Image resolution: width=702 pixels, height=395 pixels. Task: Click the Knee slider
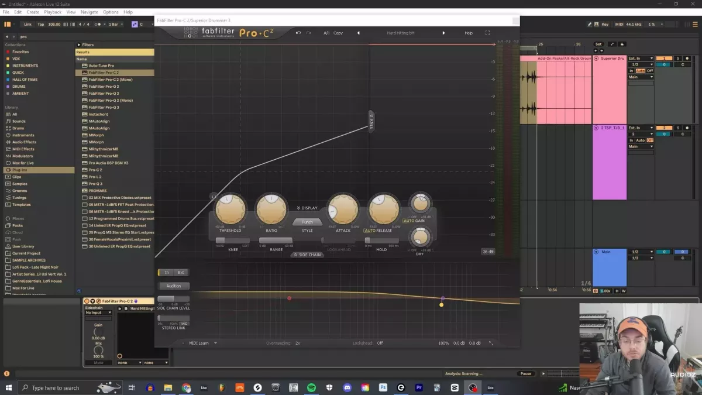(x=233, y=241)
